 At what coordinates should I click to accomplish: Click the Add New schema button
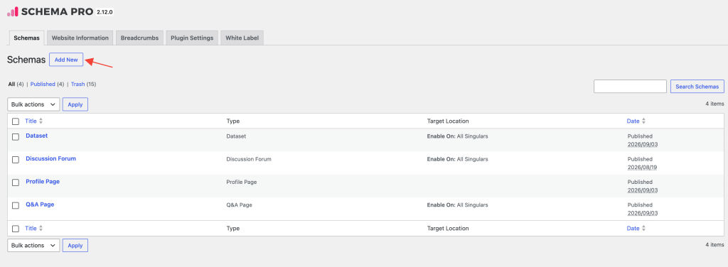point(66,60)
